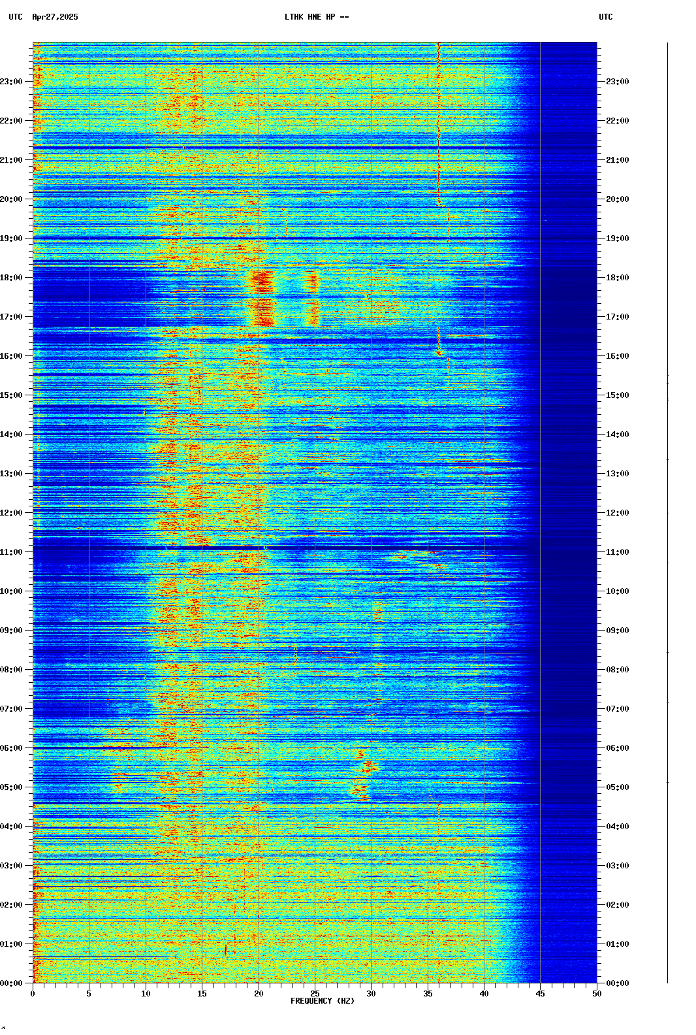Click 05:00 on the right time axis
The image size is (696, 1035).
[618, 787]
